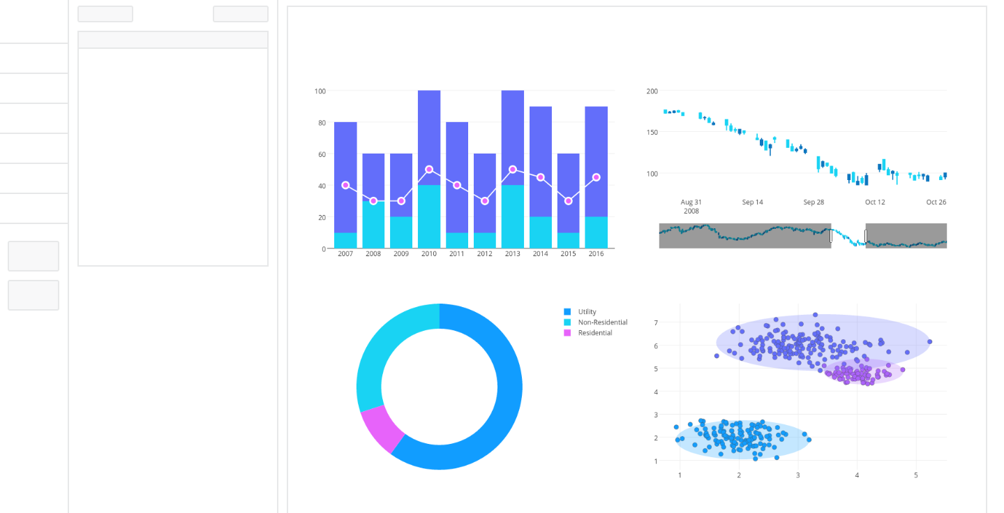
Task: Click the blue Utility legend color square
Action: click(x=568, y=311)
